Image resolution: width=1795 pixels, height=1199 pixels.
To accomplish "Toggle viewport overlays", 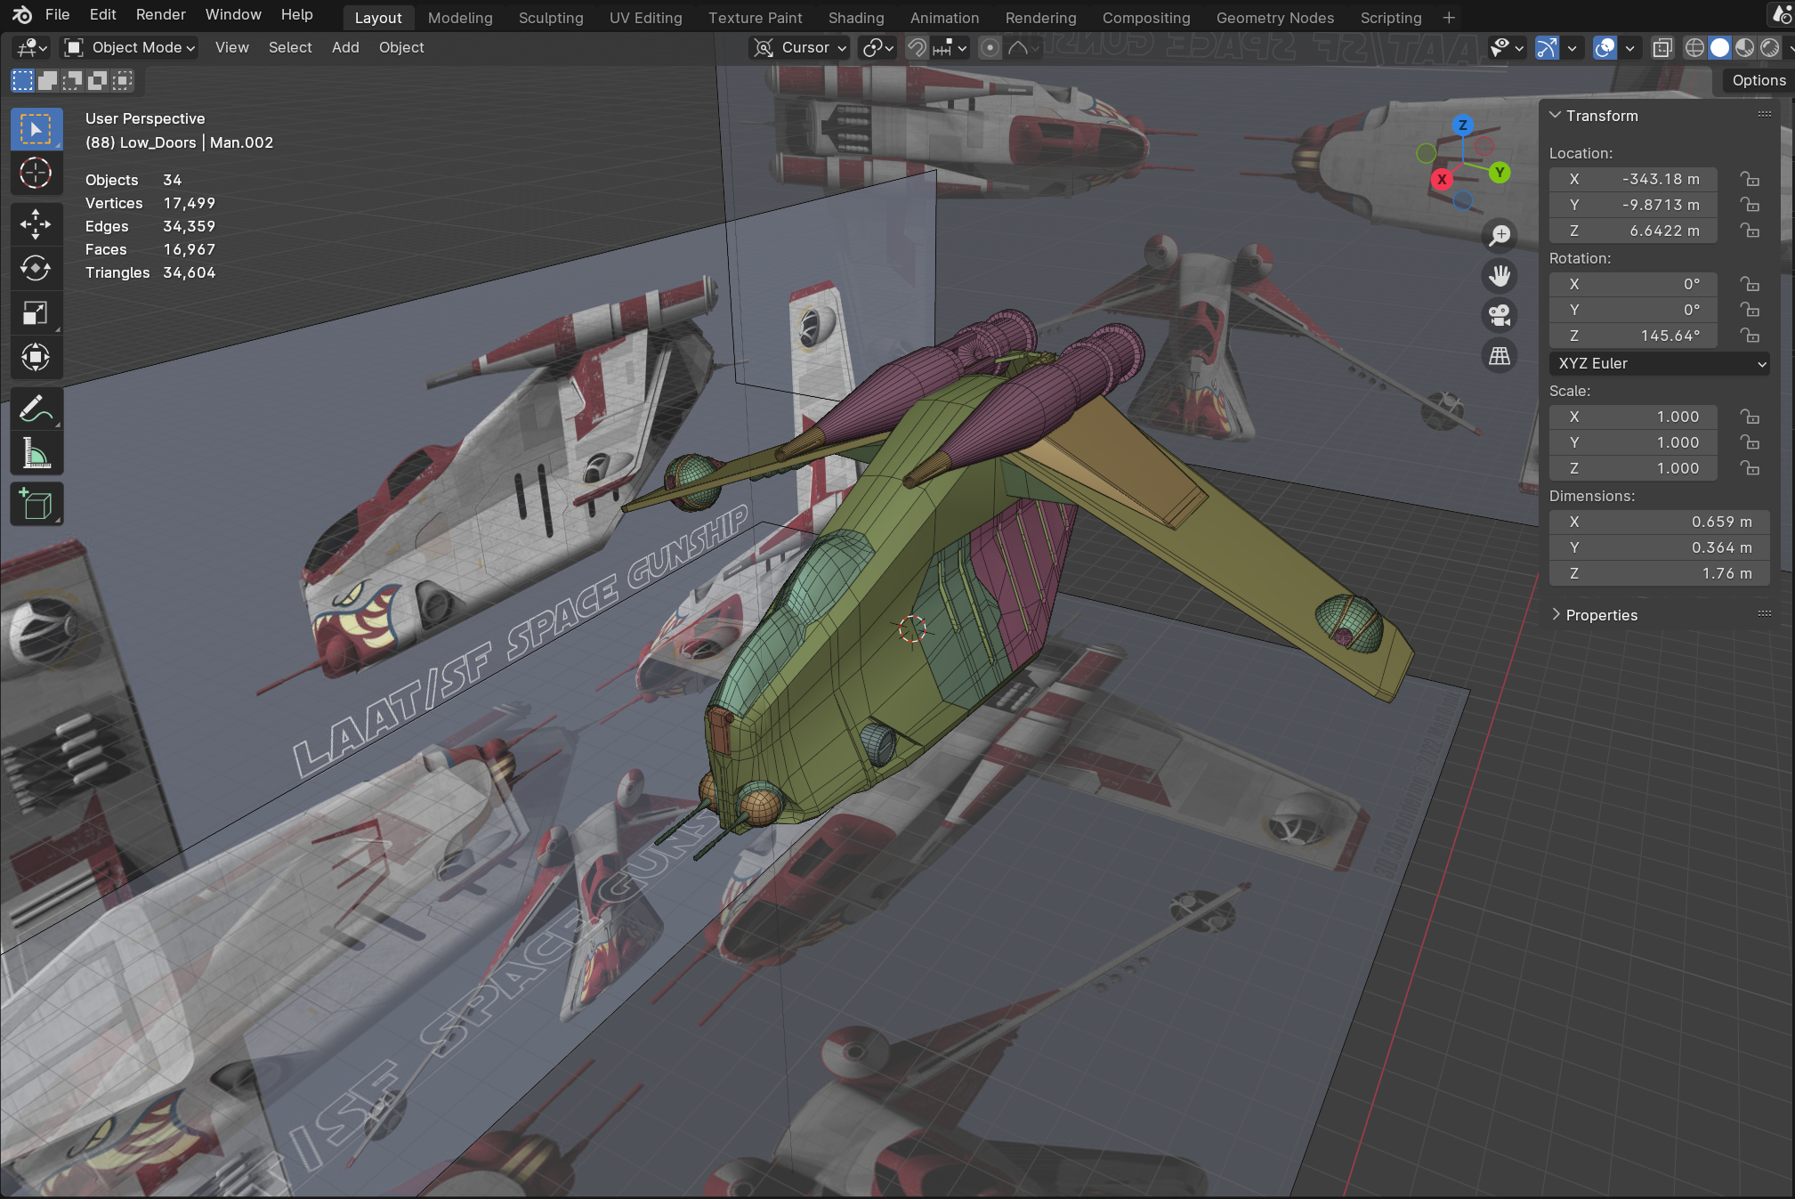I will [x=1605, y=48].
